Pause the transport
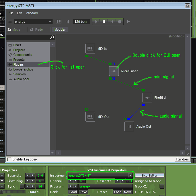 click(x=104, y=22)
